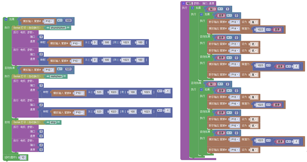Open the gear of 如果 containing 端口 = 1

(x=193, y=8)
